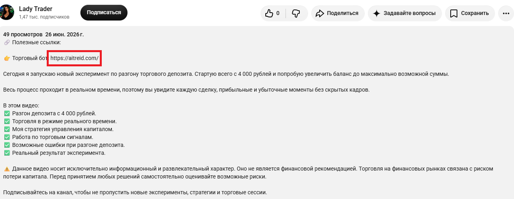The height and width of the screenshot is (199, 514).
Task: Click the bookmark Сохранить button
Action: pos(470,13)
